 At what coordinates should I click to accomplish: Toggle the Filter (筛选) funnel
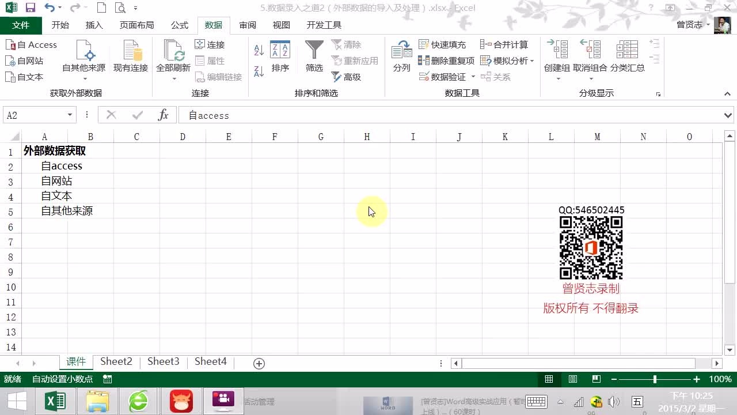pos(314,56)
